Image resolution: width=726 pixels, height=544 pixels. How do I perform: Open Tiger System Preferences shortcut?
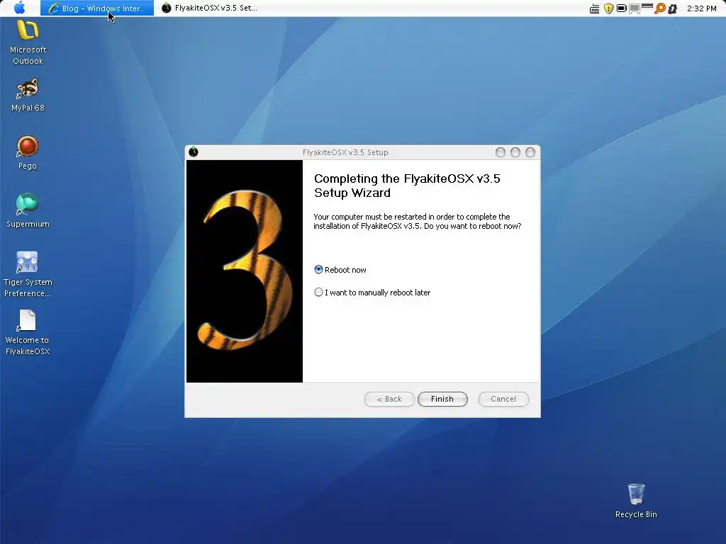coord(28,274)
